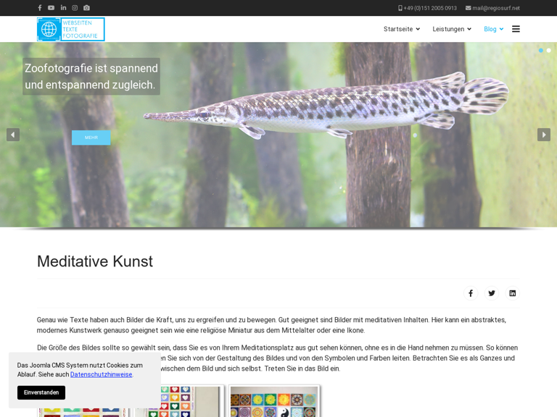
Task: Advance to next slide with right arrow
Action: click(544, 135)
